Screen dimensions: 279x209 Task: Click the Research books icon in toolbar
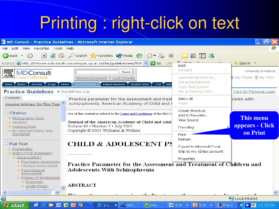[193, 56]
